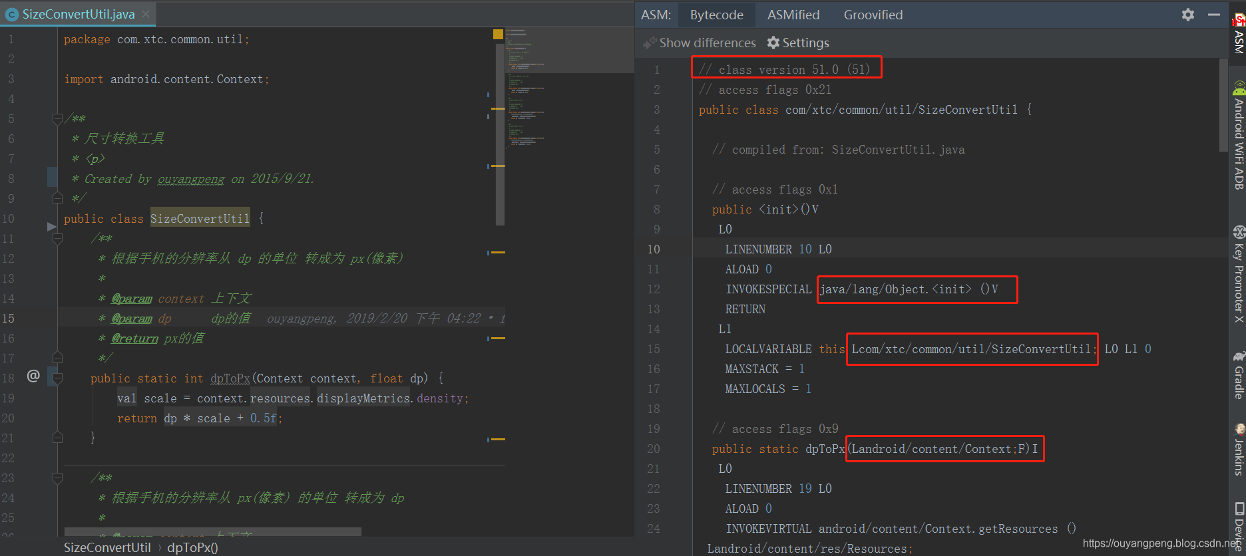This screenshot has width=1246, height=556.
Task: Click the @ gutter icon on line 18
Action: [33, 376]
